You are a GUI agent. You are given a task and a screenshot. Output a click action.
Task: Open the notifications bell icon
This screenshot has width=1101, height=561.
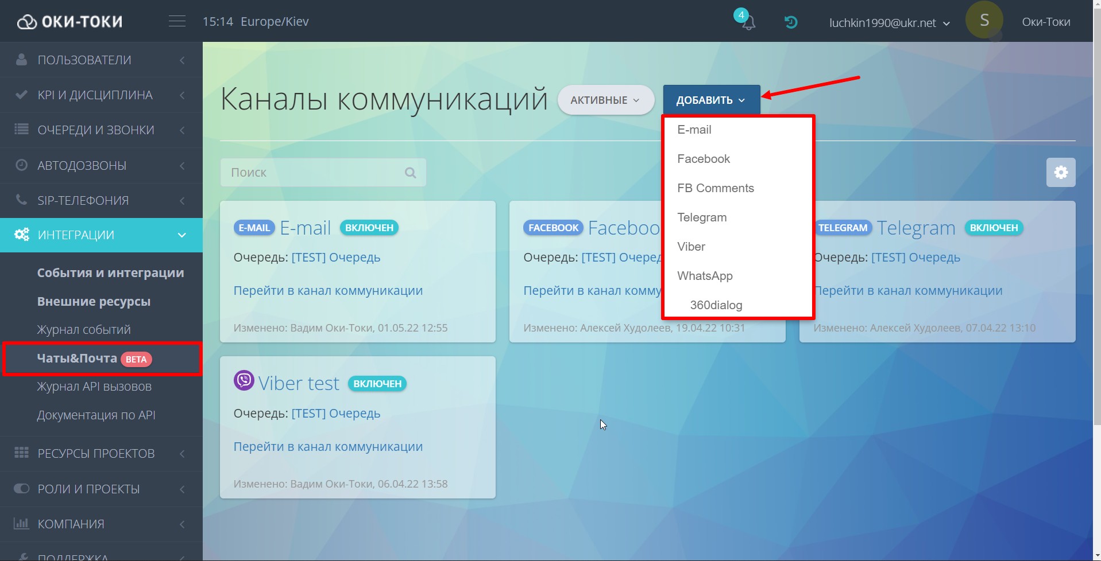pyautogui.click(x=748, y=23)
